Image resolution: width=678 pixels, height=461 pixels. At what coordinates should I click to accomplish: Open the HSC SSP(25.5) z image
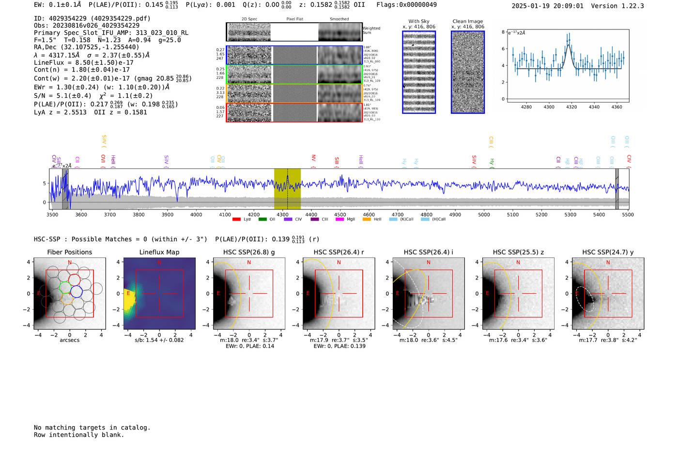pyautogui.click(x=518, y=294)
